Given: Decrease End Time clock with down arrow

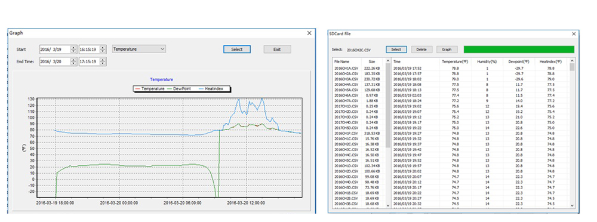Looking at the screenshot, I should 103,63.
